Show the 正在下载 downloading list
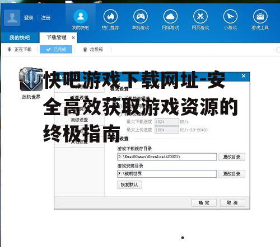 20,50
